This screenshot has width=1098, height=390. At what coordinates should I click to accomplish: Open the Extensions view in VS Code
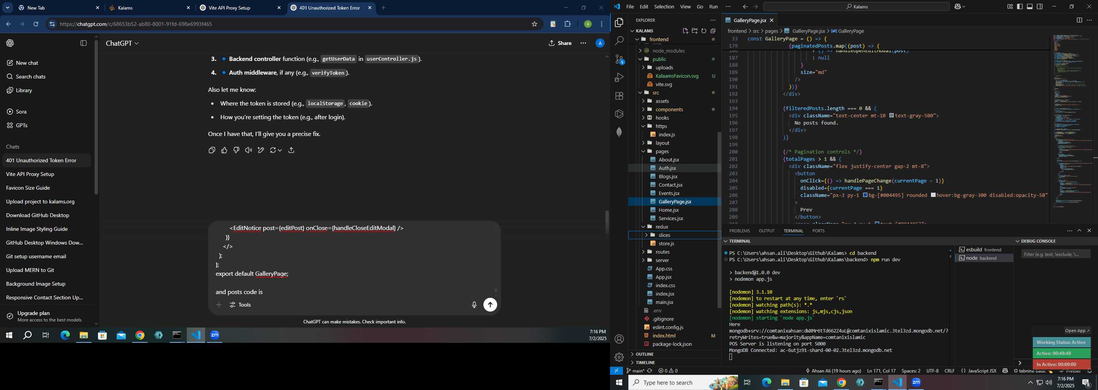[x=619, y=96]
